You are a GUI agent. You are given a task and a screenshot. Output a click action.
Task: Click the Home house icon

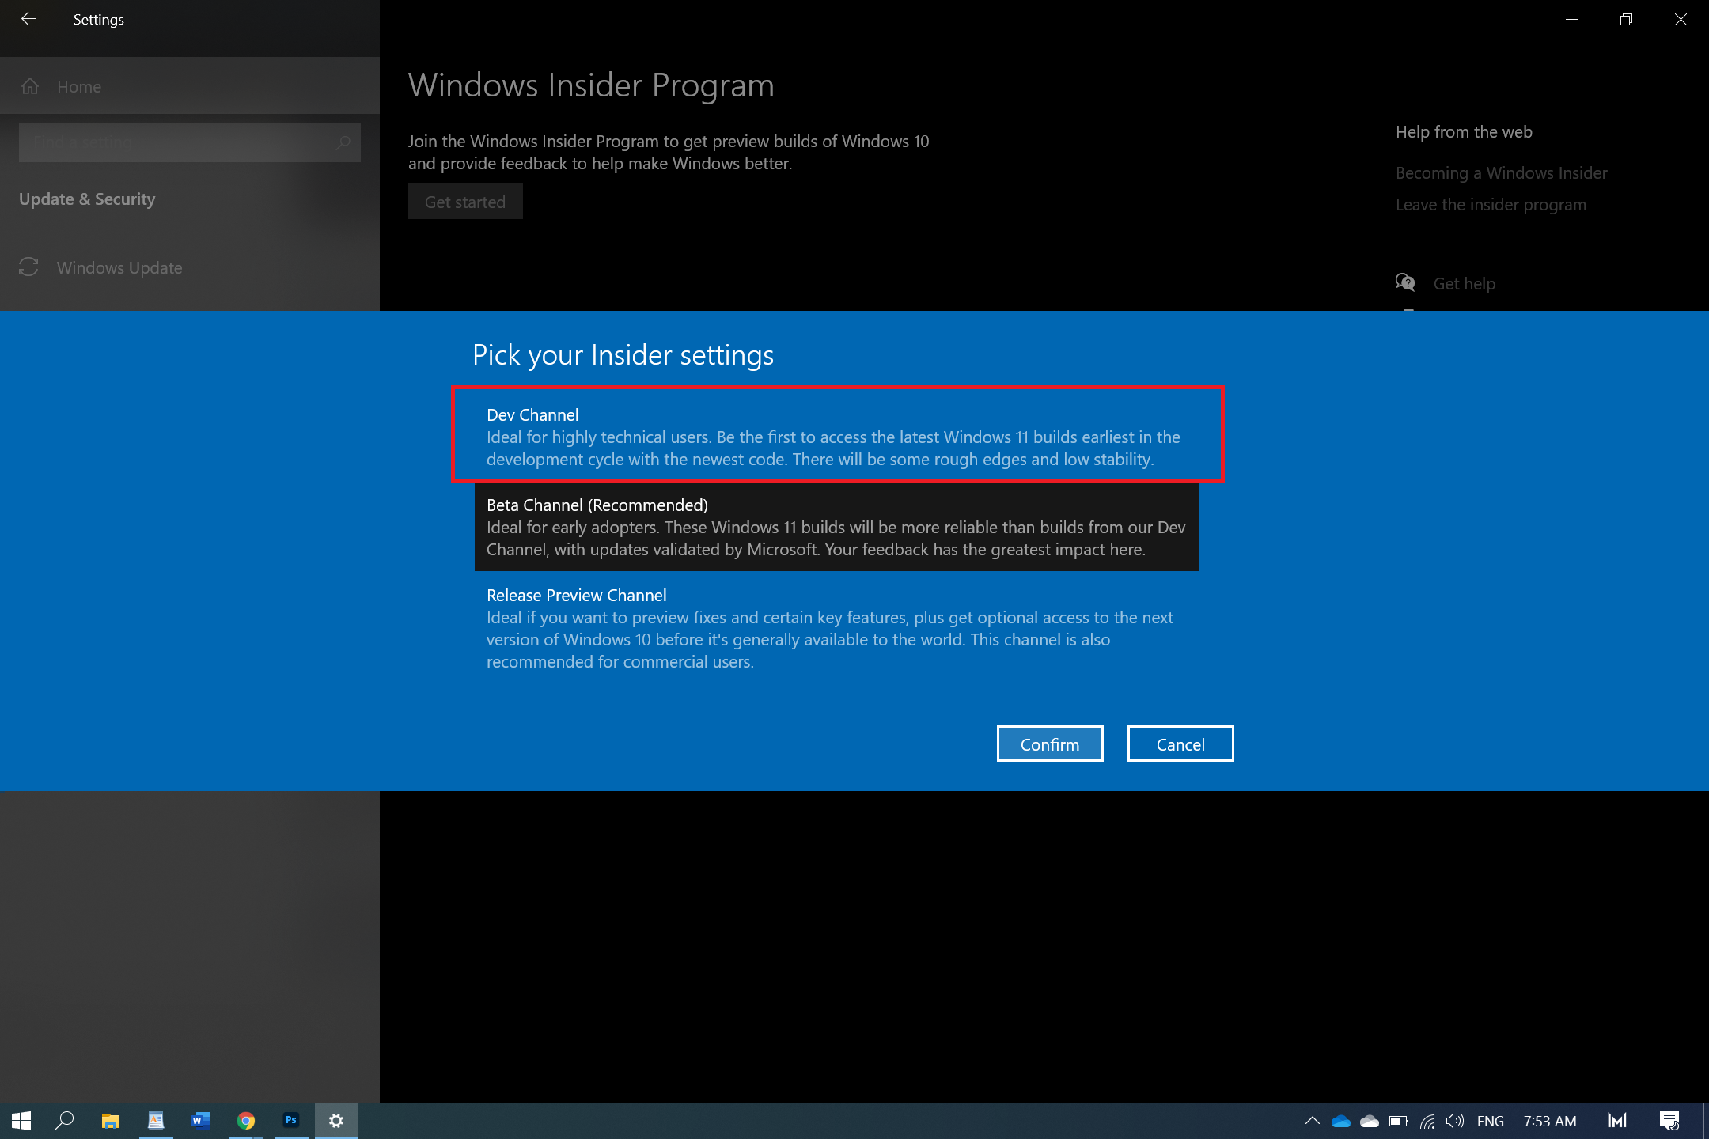[x=30, y=86]
